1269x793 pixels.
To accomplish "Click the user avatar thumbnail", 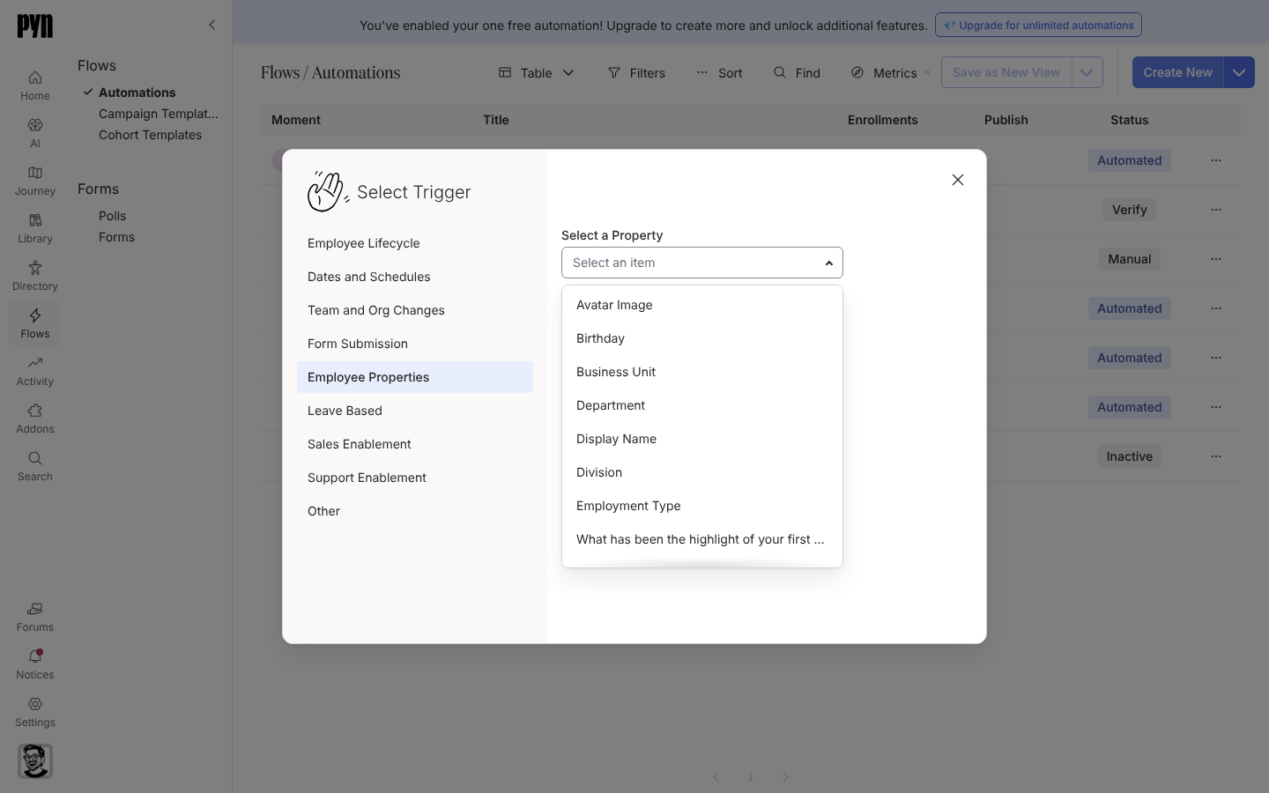I will tap(35, 761).
